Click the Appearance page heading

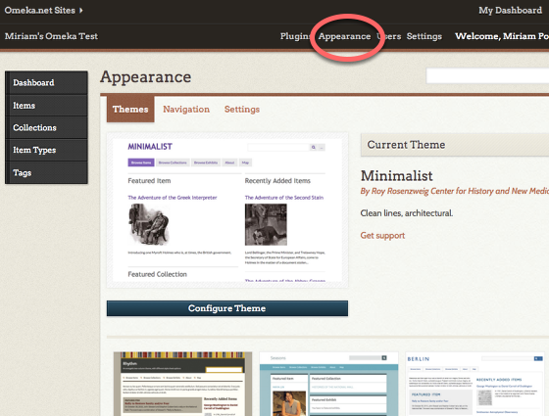pos(146,77)
